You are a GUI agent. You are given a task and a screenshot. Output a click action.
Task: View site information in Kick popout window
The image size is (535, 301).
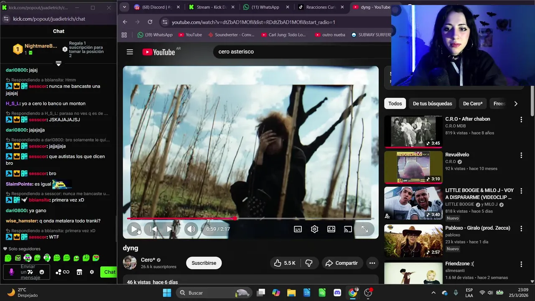6,19
